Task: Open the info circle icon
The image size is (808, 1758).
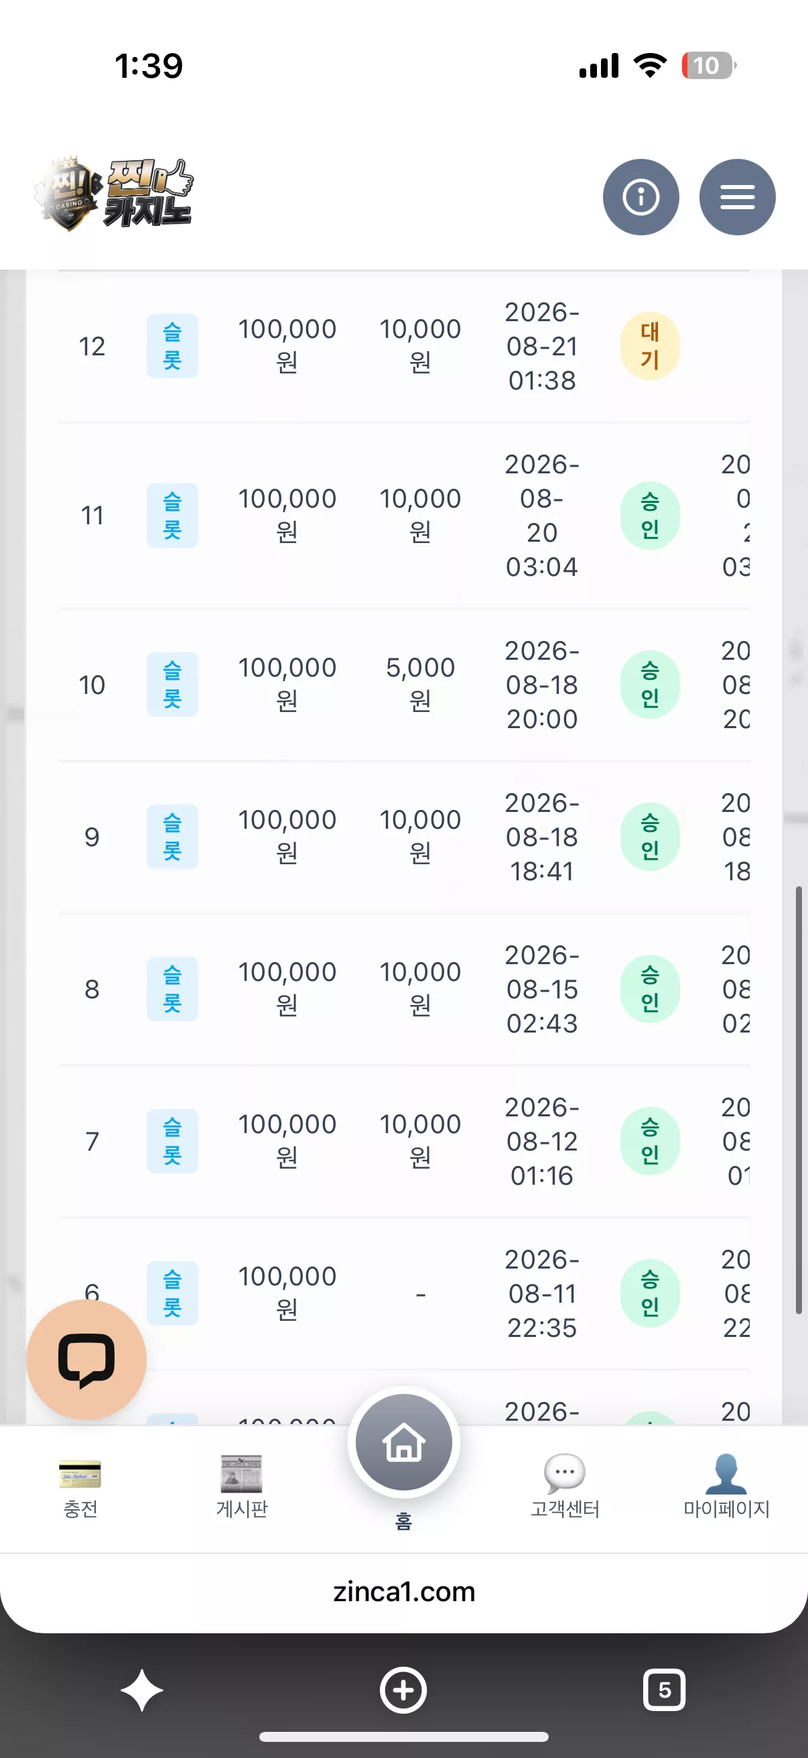Action: point(641,197)
